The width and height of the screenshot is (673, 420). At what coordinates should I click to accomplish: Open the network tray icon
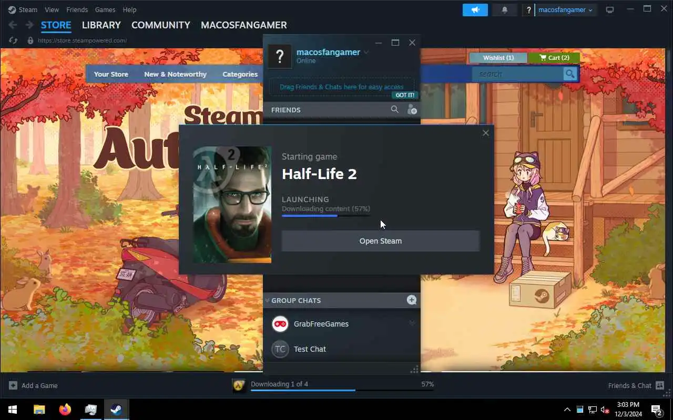593,409
